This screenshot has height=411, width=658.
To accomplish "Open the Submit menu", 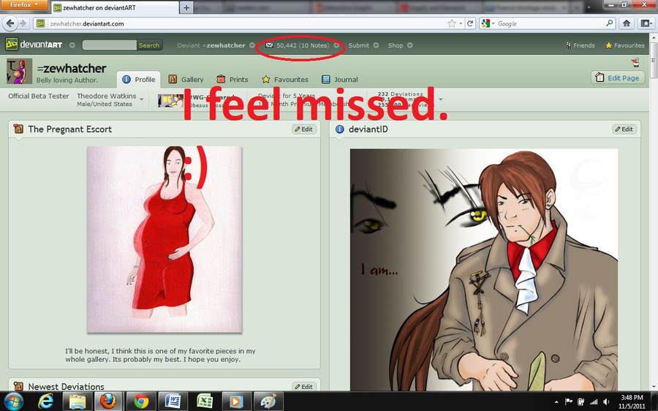I will (x=359, y=45).
